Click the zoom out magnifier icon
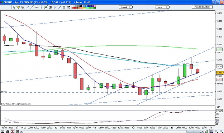224x133 pixels. pyautogui.click(x=216, y=132)
